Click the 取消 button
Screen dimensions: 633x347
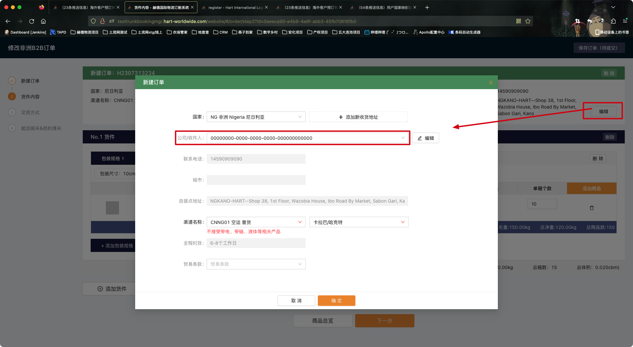point(296,301)
